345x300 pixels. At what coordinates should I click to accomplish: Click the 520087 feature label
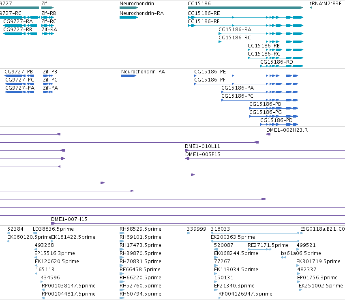224,245
